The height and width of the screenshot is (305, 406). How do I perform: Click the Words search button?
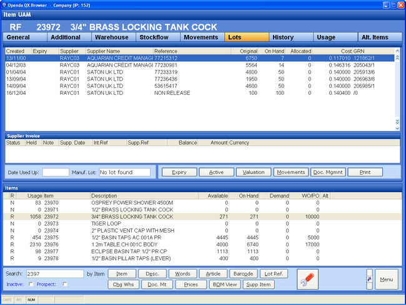182,274
